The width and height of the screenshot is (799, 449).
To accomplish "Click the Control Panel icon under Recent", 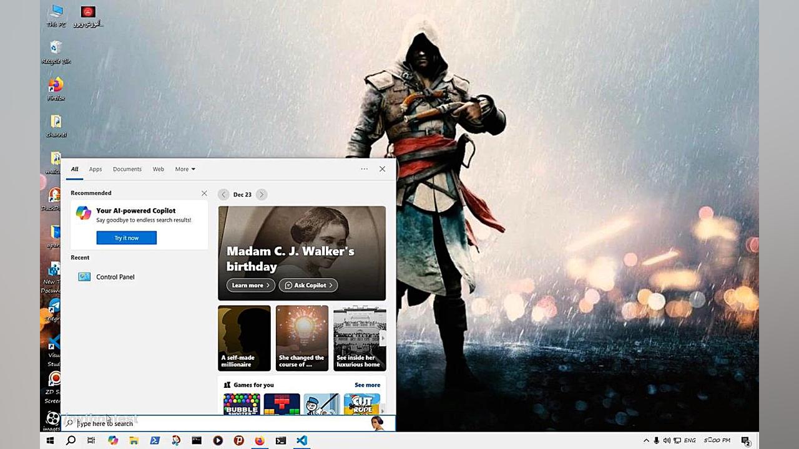I will coord(84,277).
